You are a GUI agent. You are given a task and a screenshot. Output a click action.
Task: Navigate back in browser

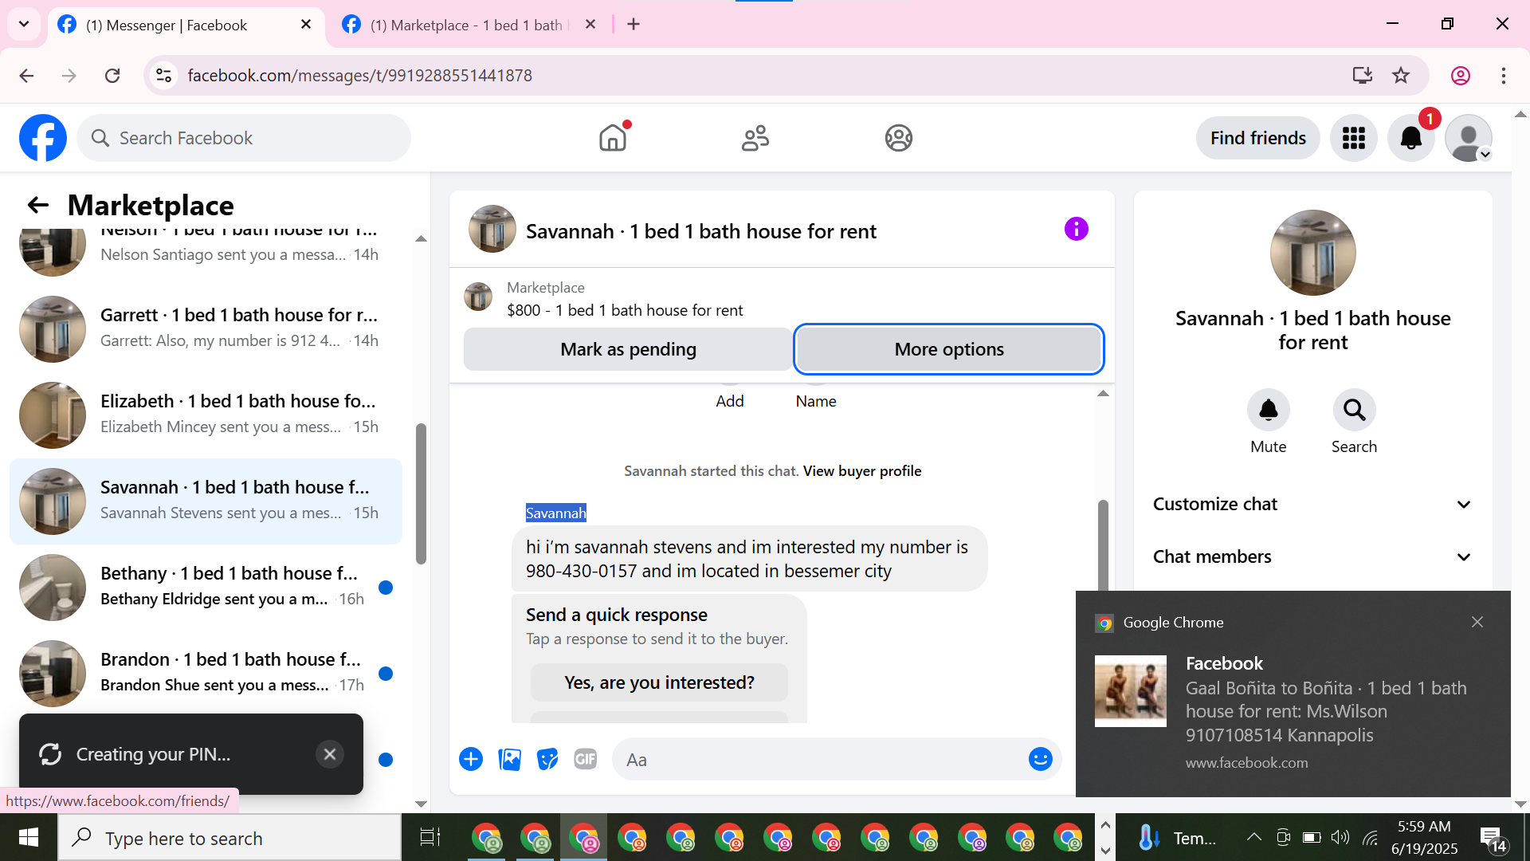pos(26,75)
